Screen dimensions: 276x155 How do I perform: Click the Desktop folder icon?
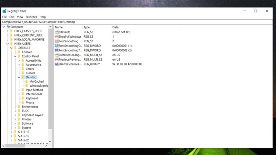click(x=23, y=77)
